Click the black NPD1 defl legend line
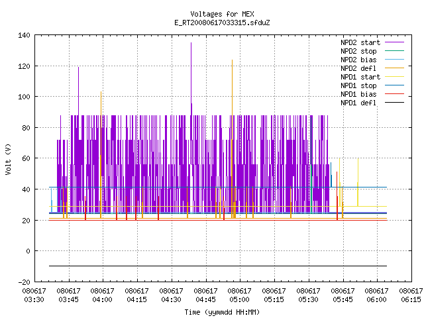The width and height of the screenshot is (424, 318). [394, 103]
